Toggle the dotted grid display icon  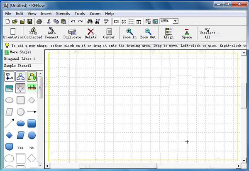point(131,22)
